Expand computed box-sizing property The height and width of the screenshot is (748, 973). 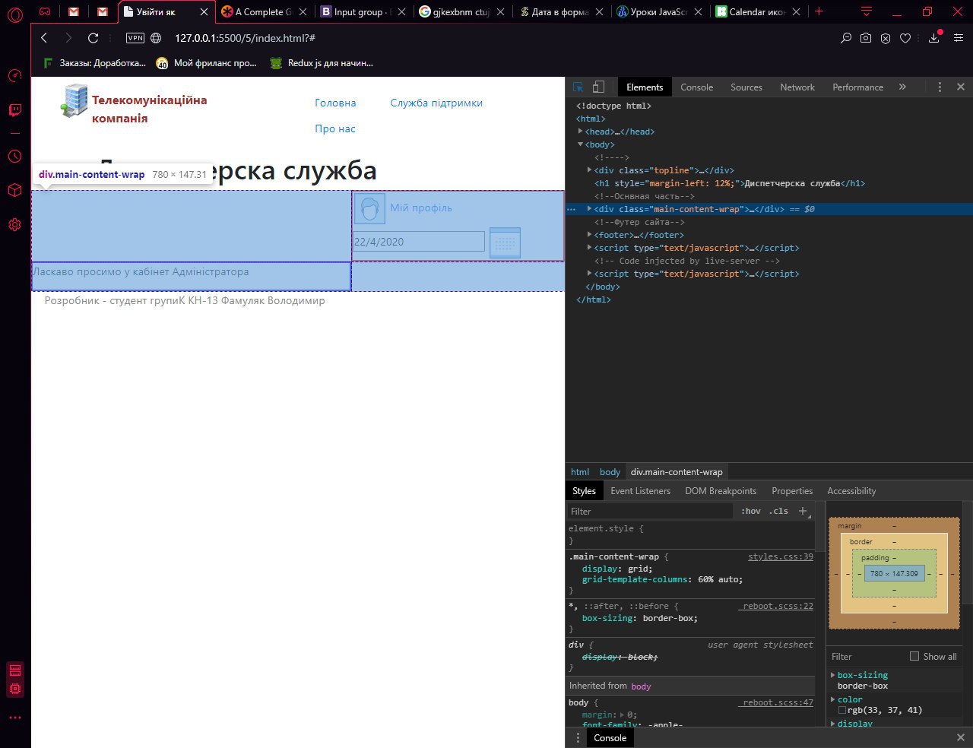click(x=833, y=675)
